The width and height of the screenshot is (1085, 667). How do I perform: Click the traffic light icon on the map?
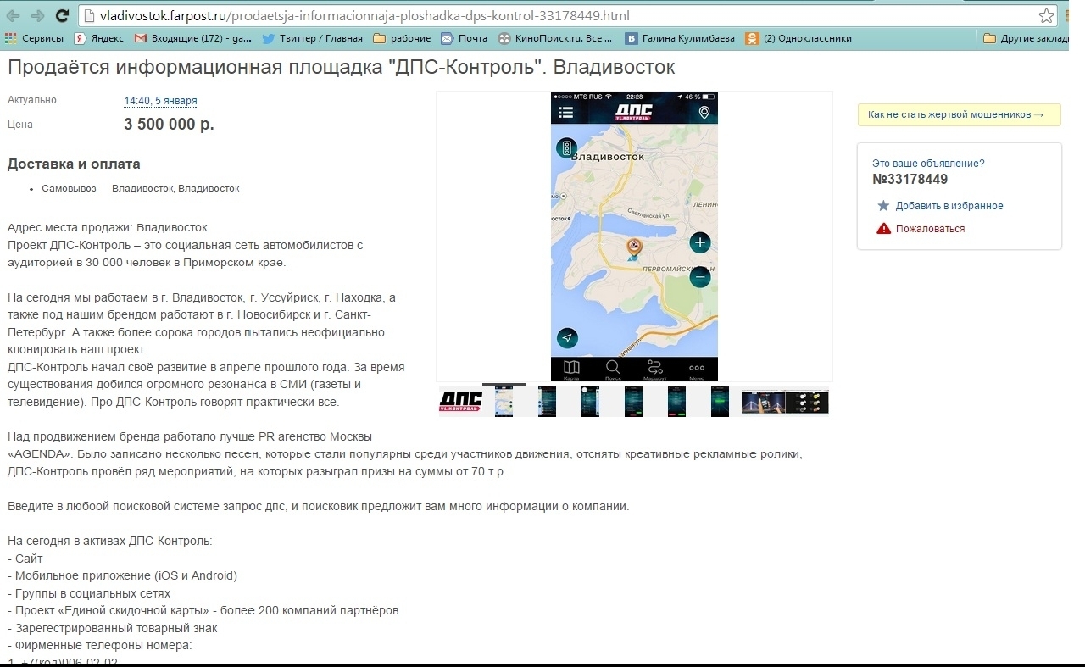pyautogui.click(x=566, y=148)
